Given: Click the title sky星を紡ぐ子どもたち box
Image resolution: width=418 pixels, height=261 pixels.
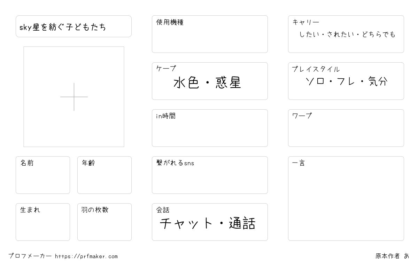Looking at the screenshot, I should click(x=73, y=26).
